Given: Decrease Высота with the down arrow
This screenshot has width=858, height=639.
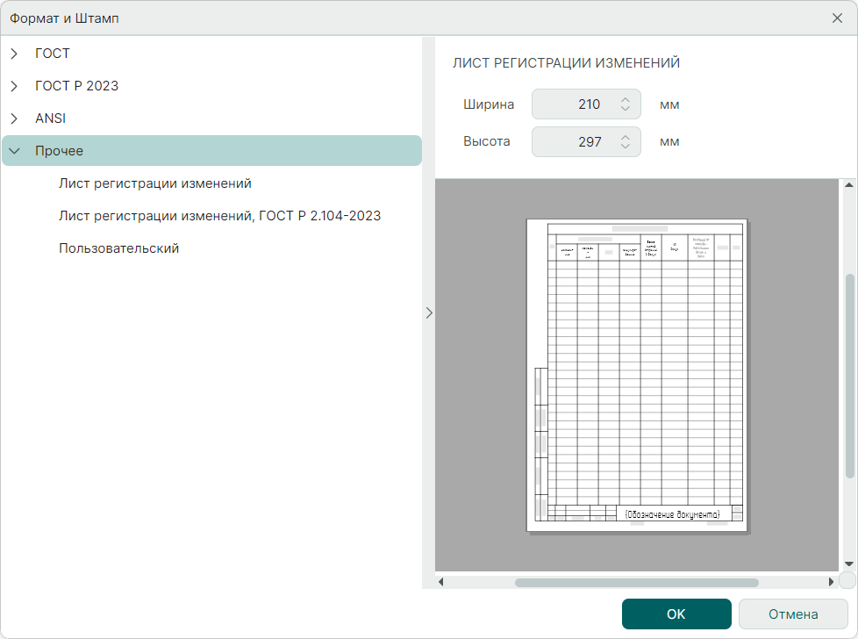Looking at the screenshot, I should click(x=626, y=147).
